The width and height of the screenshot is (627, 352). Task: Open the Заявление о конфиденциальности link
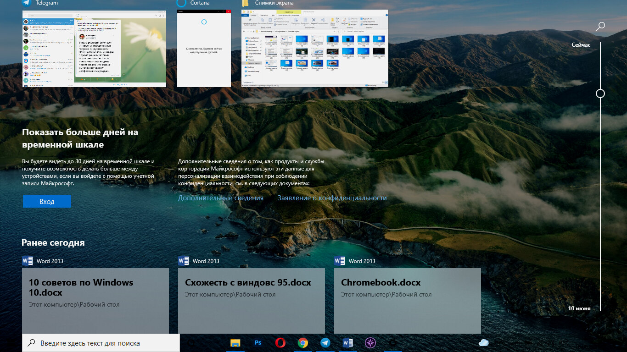coord(331,198)
